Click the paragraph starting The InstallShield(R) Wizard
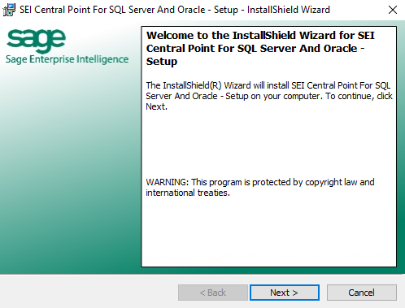The width and height of the screenshot is (405, 308). (x=269, y=96)
